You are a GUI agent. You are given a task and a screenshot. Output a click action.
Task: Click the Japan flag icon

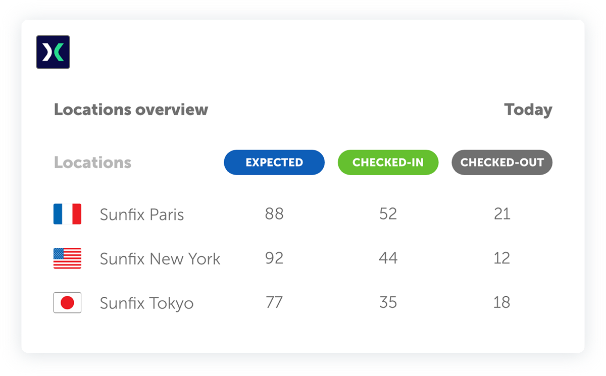[x=67, y=303]
